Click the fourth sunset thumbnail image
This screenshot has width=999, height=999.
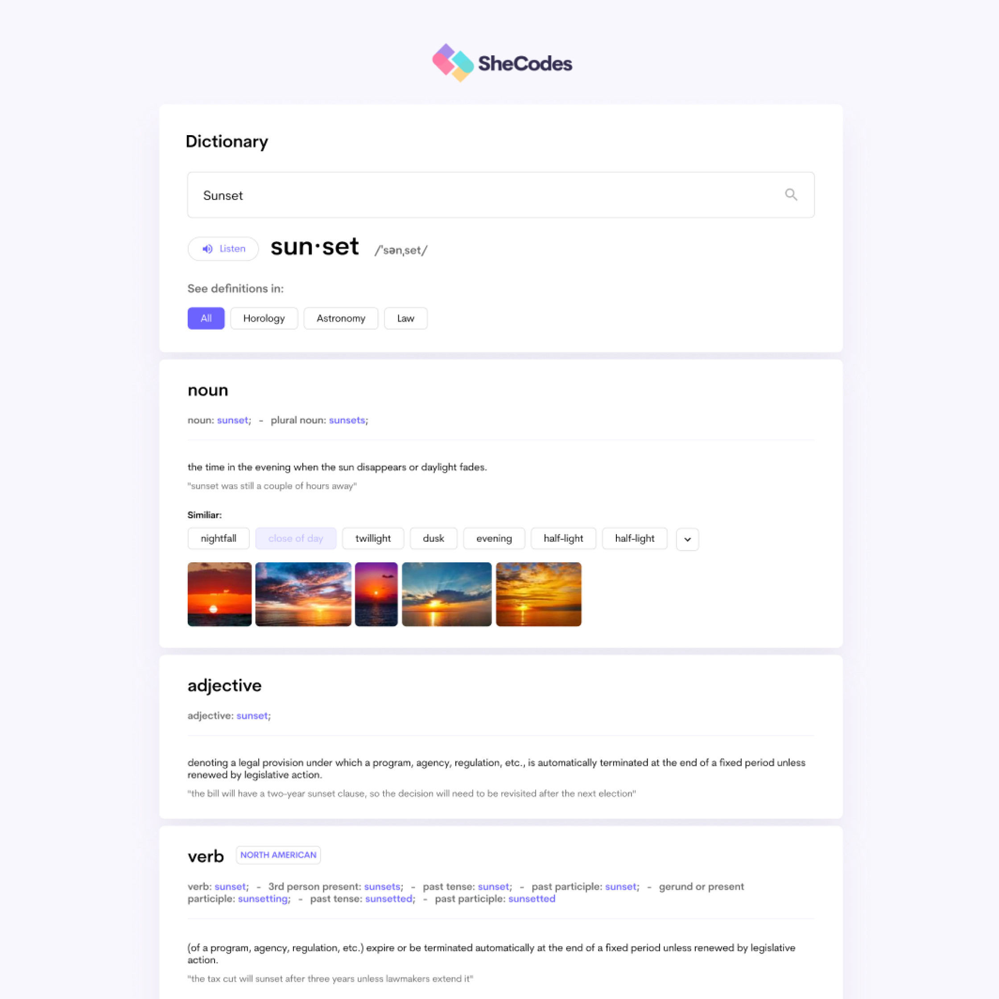pos(446,594)
